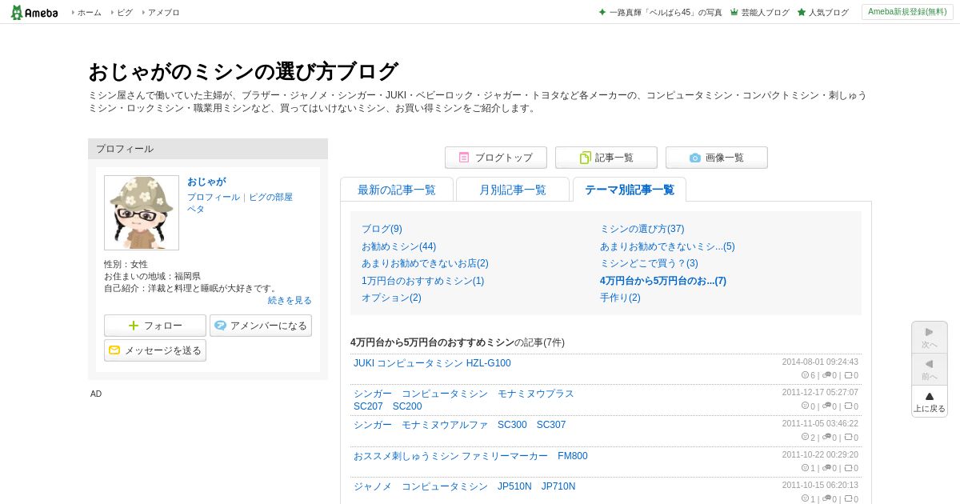Click ブログトップ button

coord(496,158)
